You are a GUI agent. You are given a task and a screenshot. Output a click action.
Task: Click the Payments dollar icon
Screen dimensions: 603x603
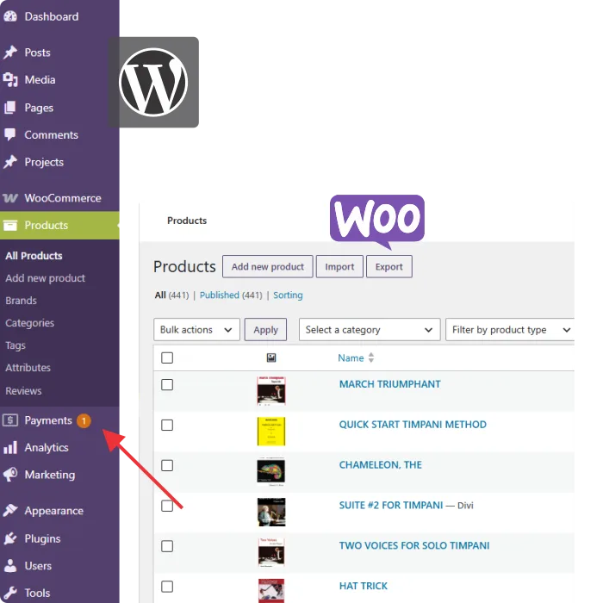point(10,420)
